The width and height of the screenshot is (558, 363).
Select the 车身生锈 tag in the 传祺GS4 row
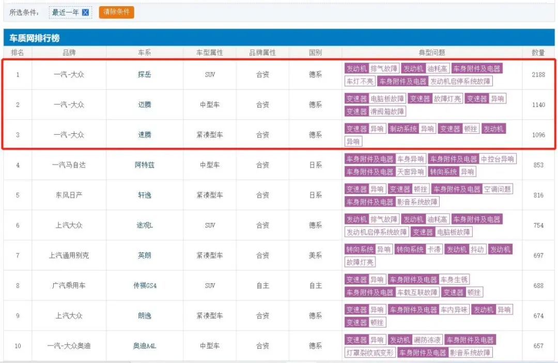coord(454,279)
